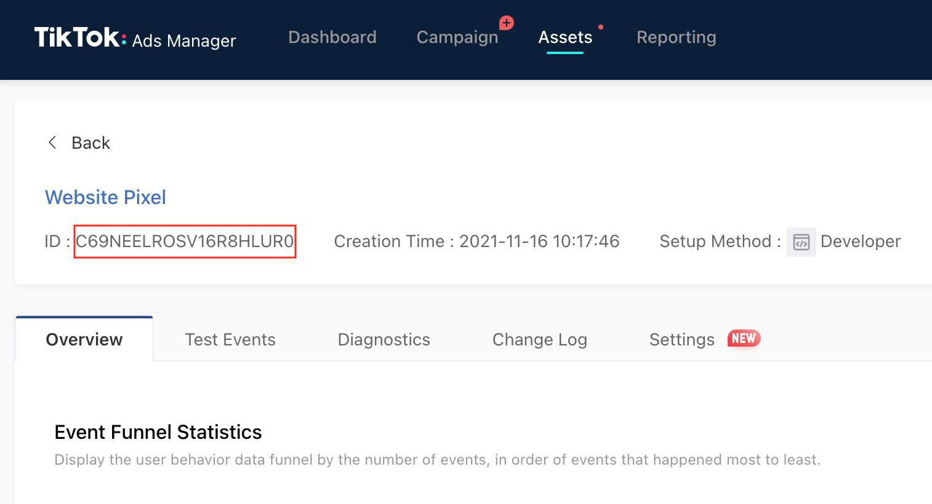Click the back arrow chevron
This screenshot has width=932, height=504.
(52, 143)
